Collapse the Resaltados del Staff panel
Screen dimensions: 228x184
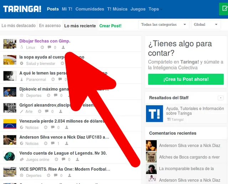(x=221, y=98)
